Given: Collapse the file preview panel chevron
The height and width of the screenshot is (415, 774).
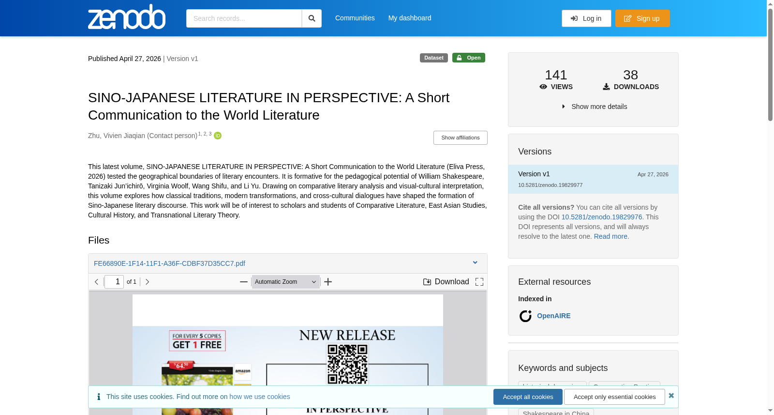Looking at the screenshot, I should point(475,263).
